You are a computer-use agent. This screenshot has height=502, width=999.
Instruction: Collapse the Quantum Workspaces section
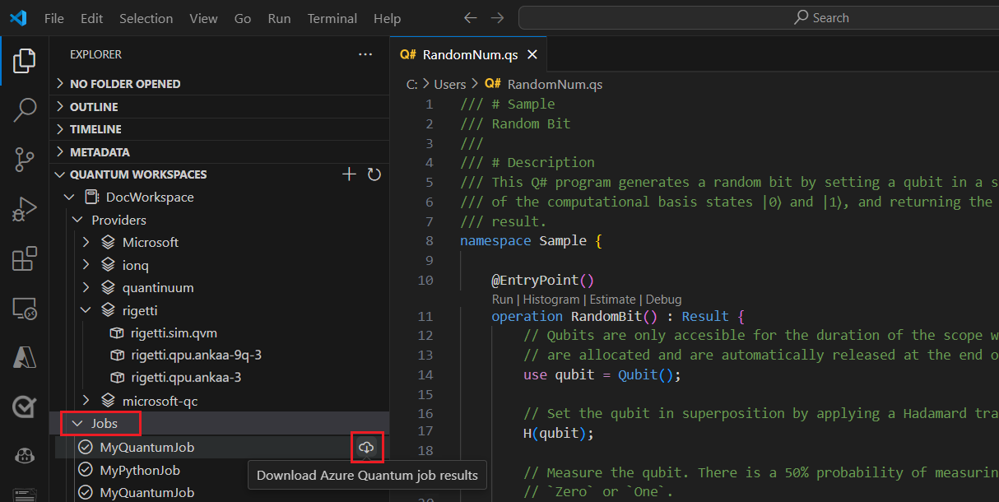pos(59,174)
